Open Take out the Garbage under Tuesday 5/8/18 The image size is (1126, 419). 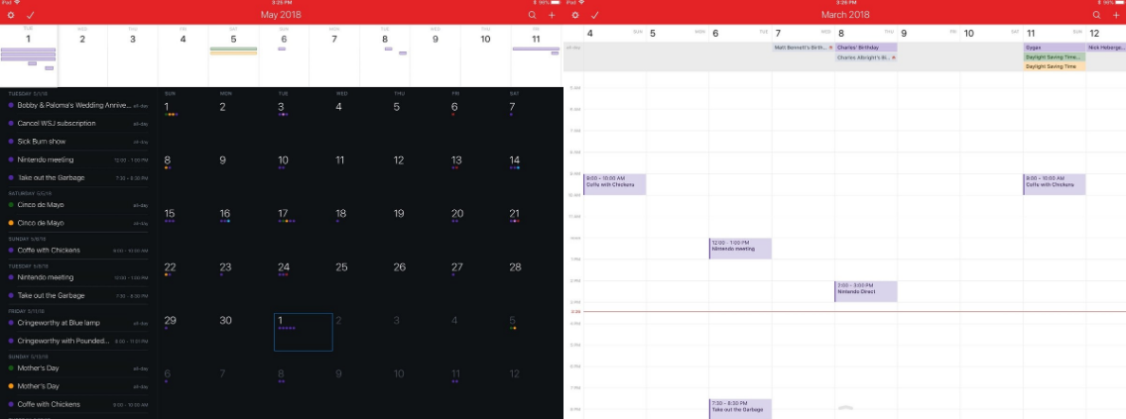tap(77, 295)
